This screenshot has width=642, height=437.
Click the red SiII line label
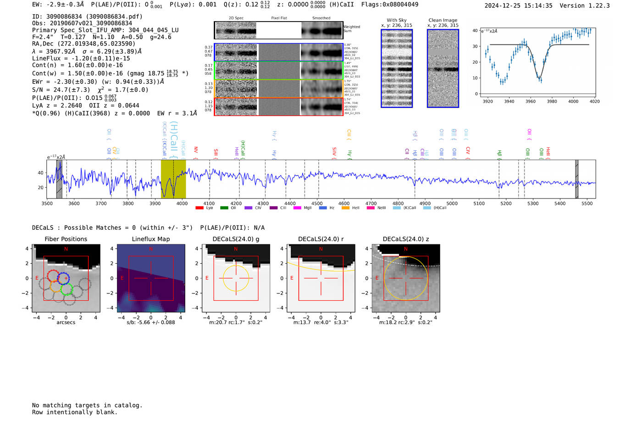click(216, 154)
